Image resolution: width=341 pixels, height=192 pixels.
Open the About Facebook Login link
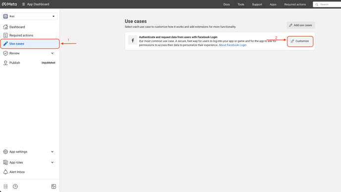[x=232, y=45]
